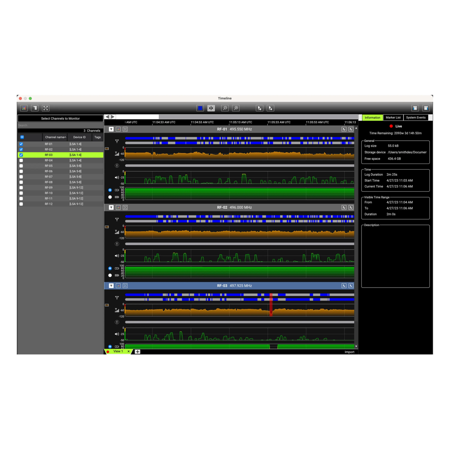Click the go-to-marker flag icon in the toolbar

(259, 108)
